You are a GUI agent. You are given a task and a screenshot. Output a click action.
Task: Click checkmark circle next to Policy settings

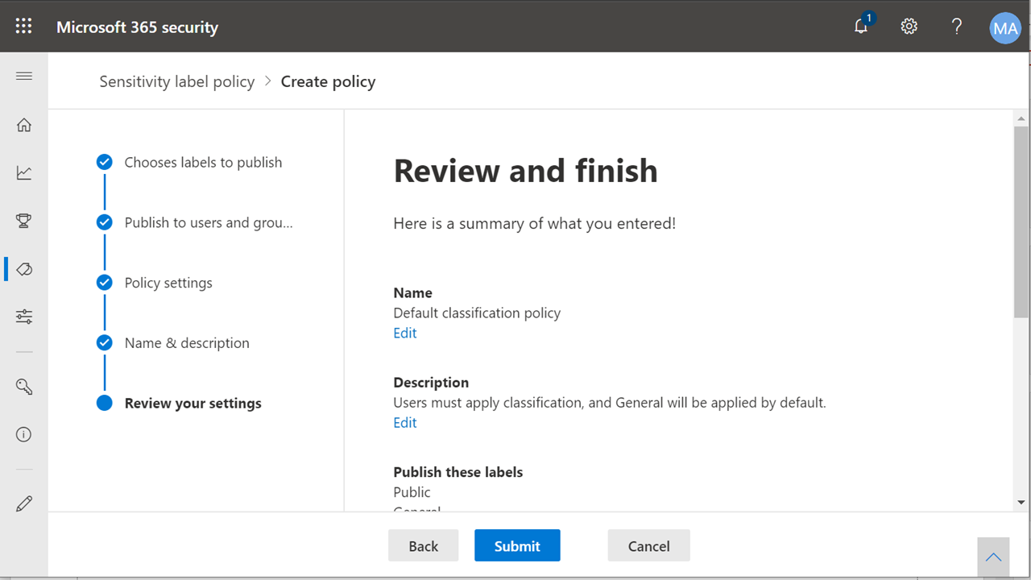tap(105, 283)
